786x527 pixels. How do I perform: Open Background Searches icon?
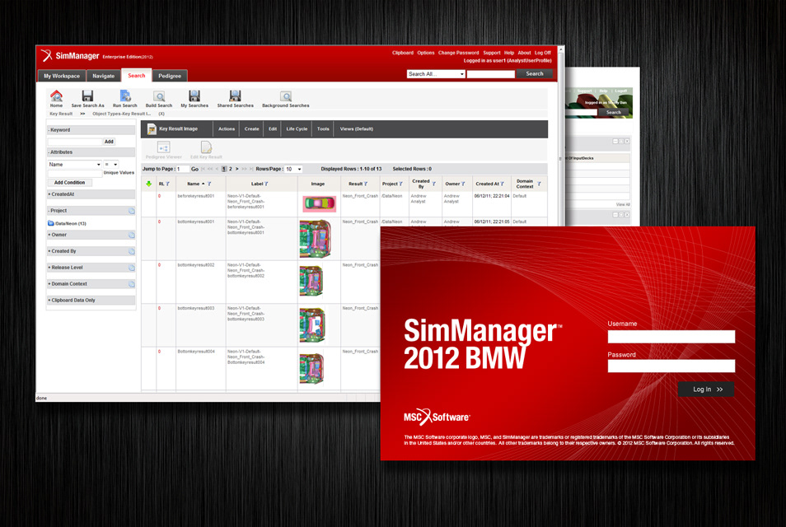pyautogui.click(x=286, y=96)
